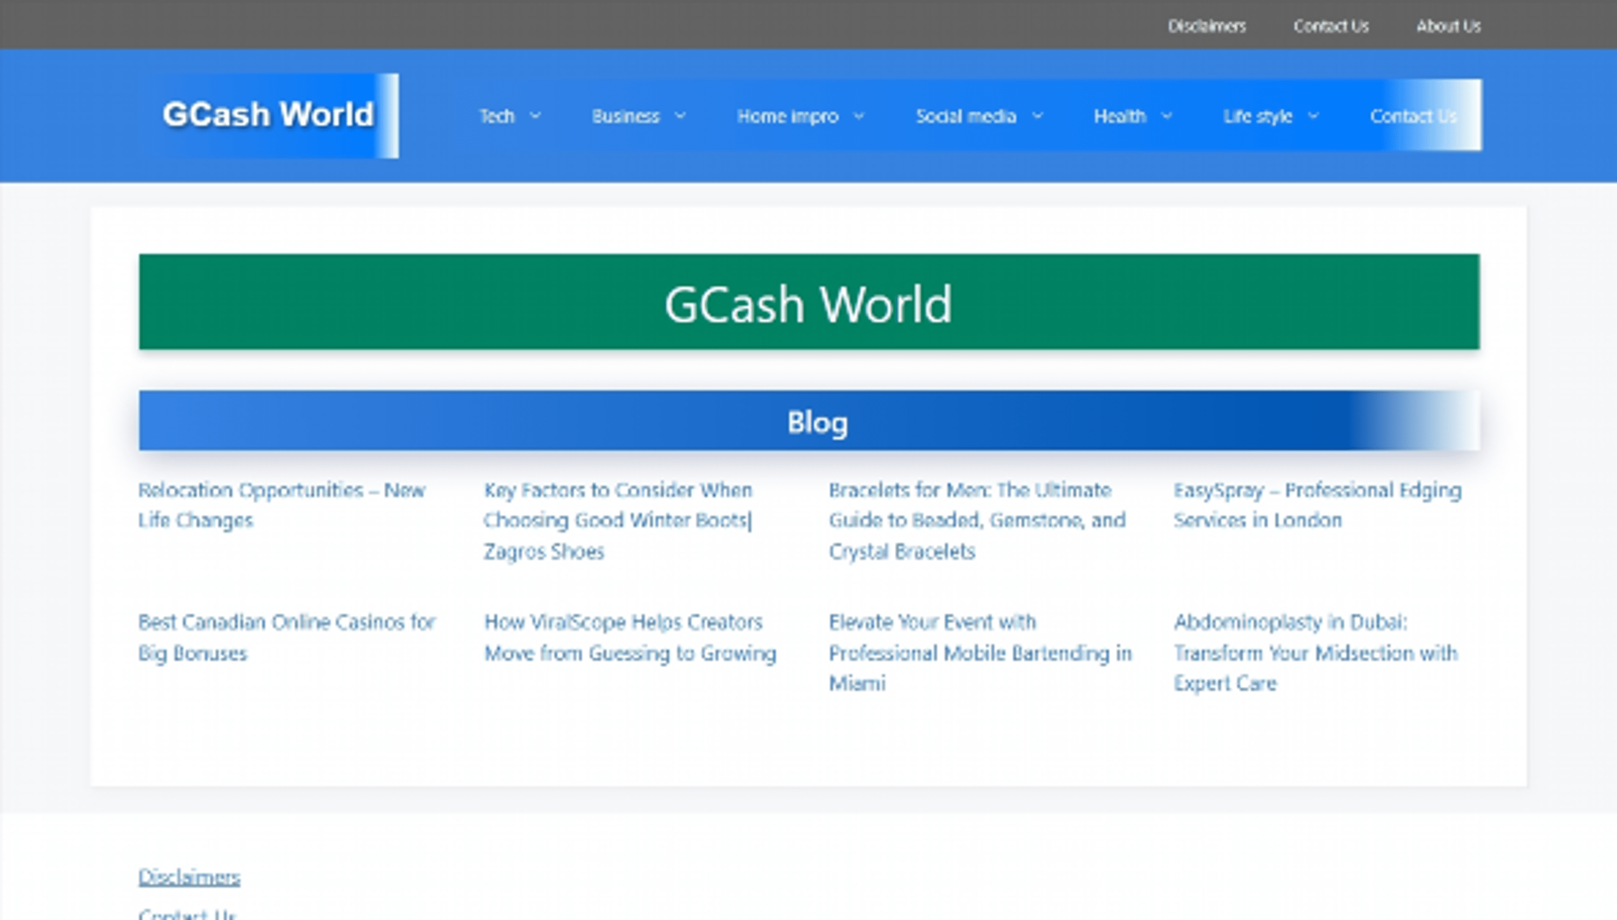The image size is (1617, 920).
Task: Open About Us from the top bar
Action: pos(1449,26)
